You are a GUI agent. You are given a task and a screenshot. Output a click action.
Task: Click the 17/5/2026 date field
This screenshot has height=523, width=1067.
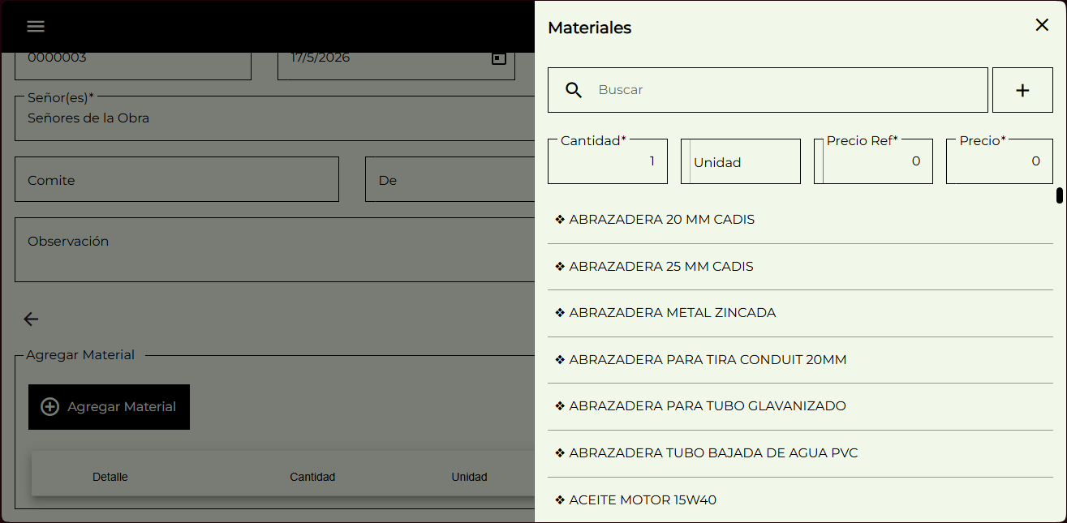[x=396, y=65]
